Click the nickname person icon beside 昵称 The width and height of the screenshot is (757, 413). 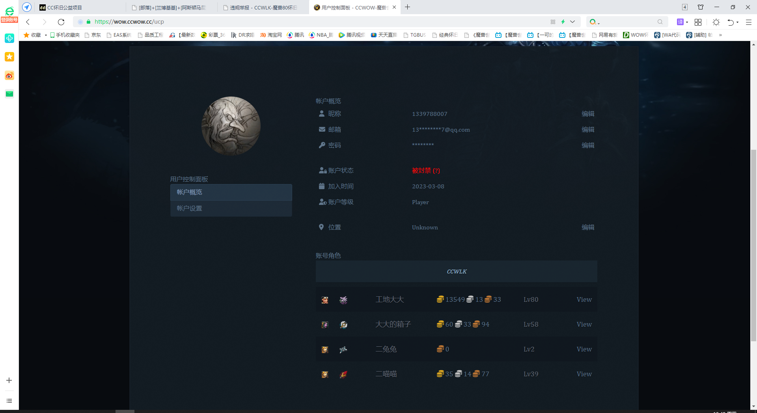[321, 113]
